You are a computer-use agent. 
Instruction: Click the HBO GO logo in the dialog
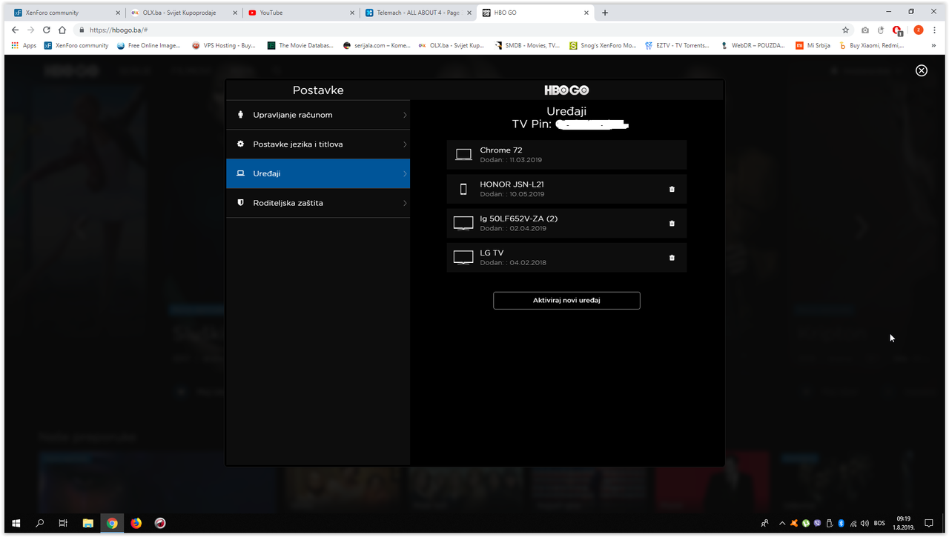point(566,90)
